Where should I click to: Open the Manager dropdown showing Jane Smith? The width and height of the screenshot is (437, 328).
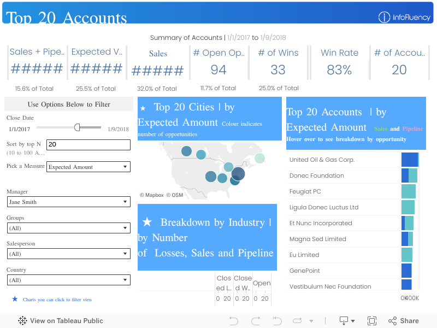pyautogui.click(x=69, y=202)
